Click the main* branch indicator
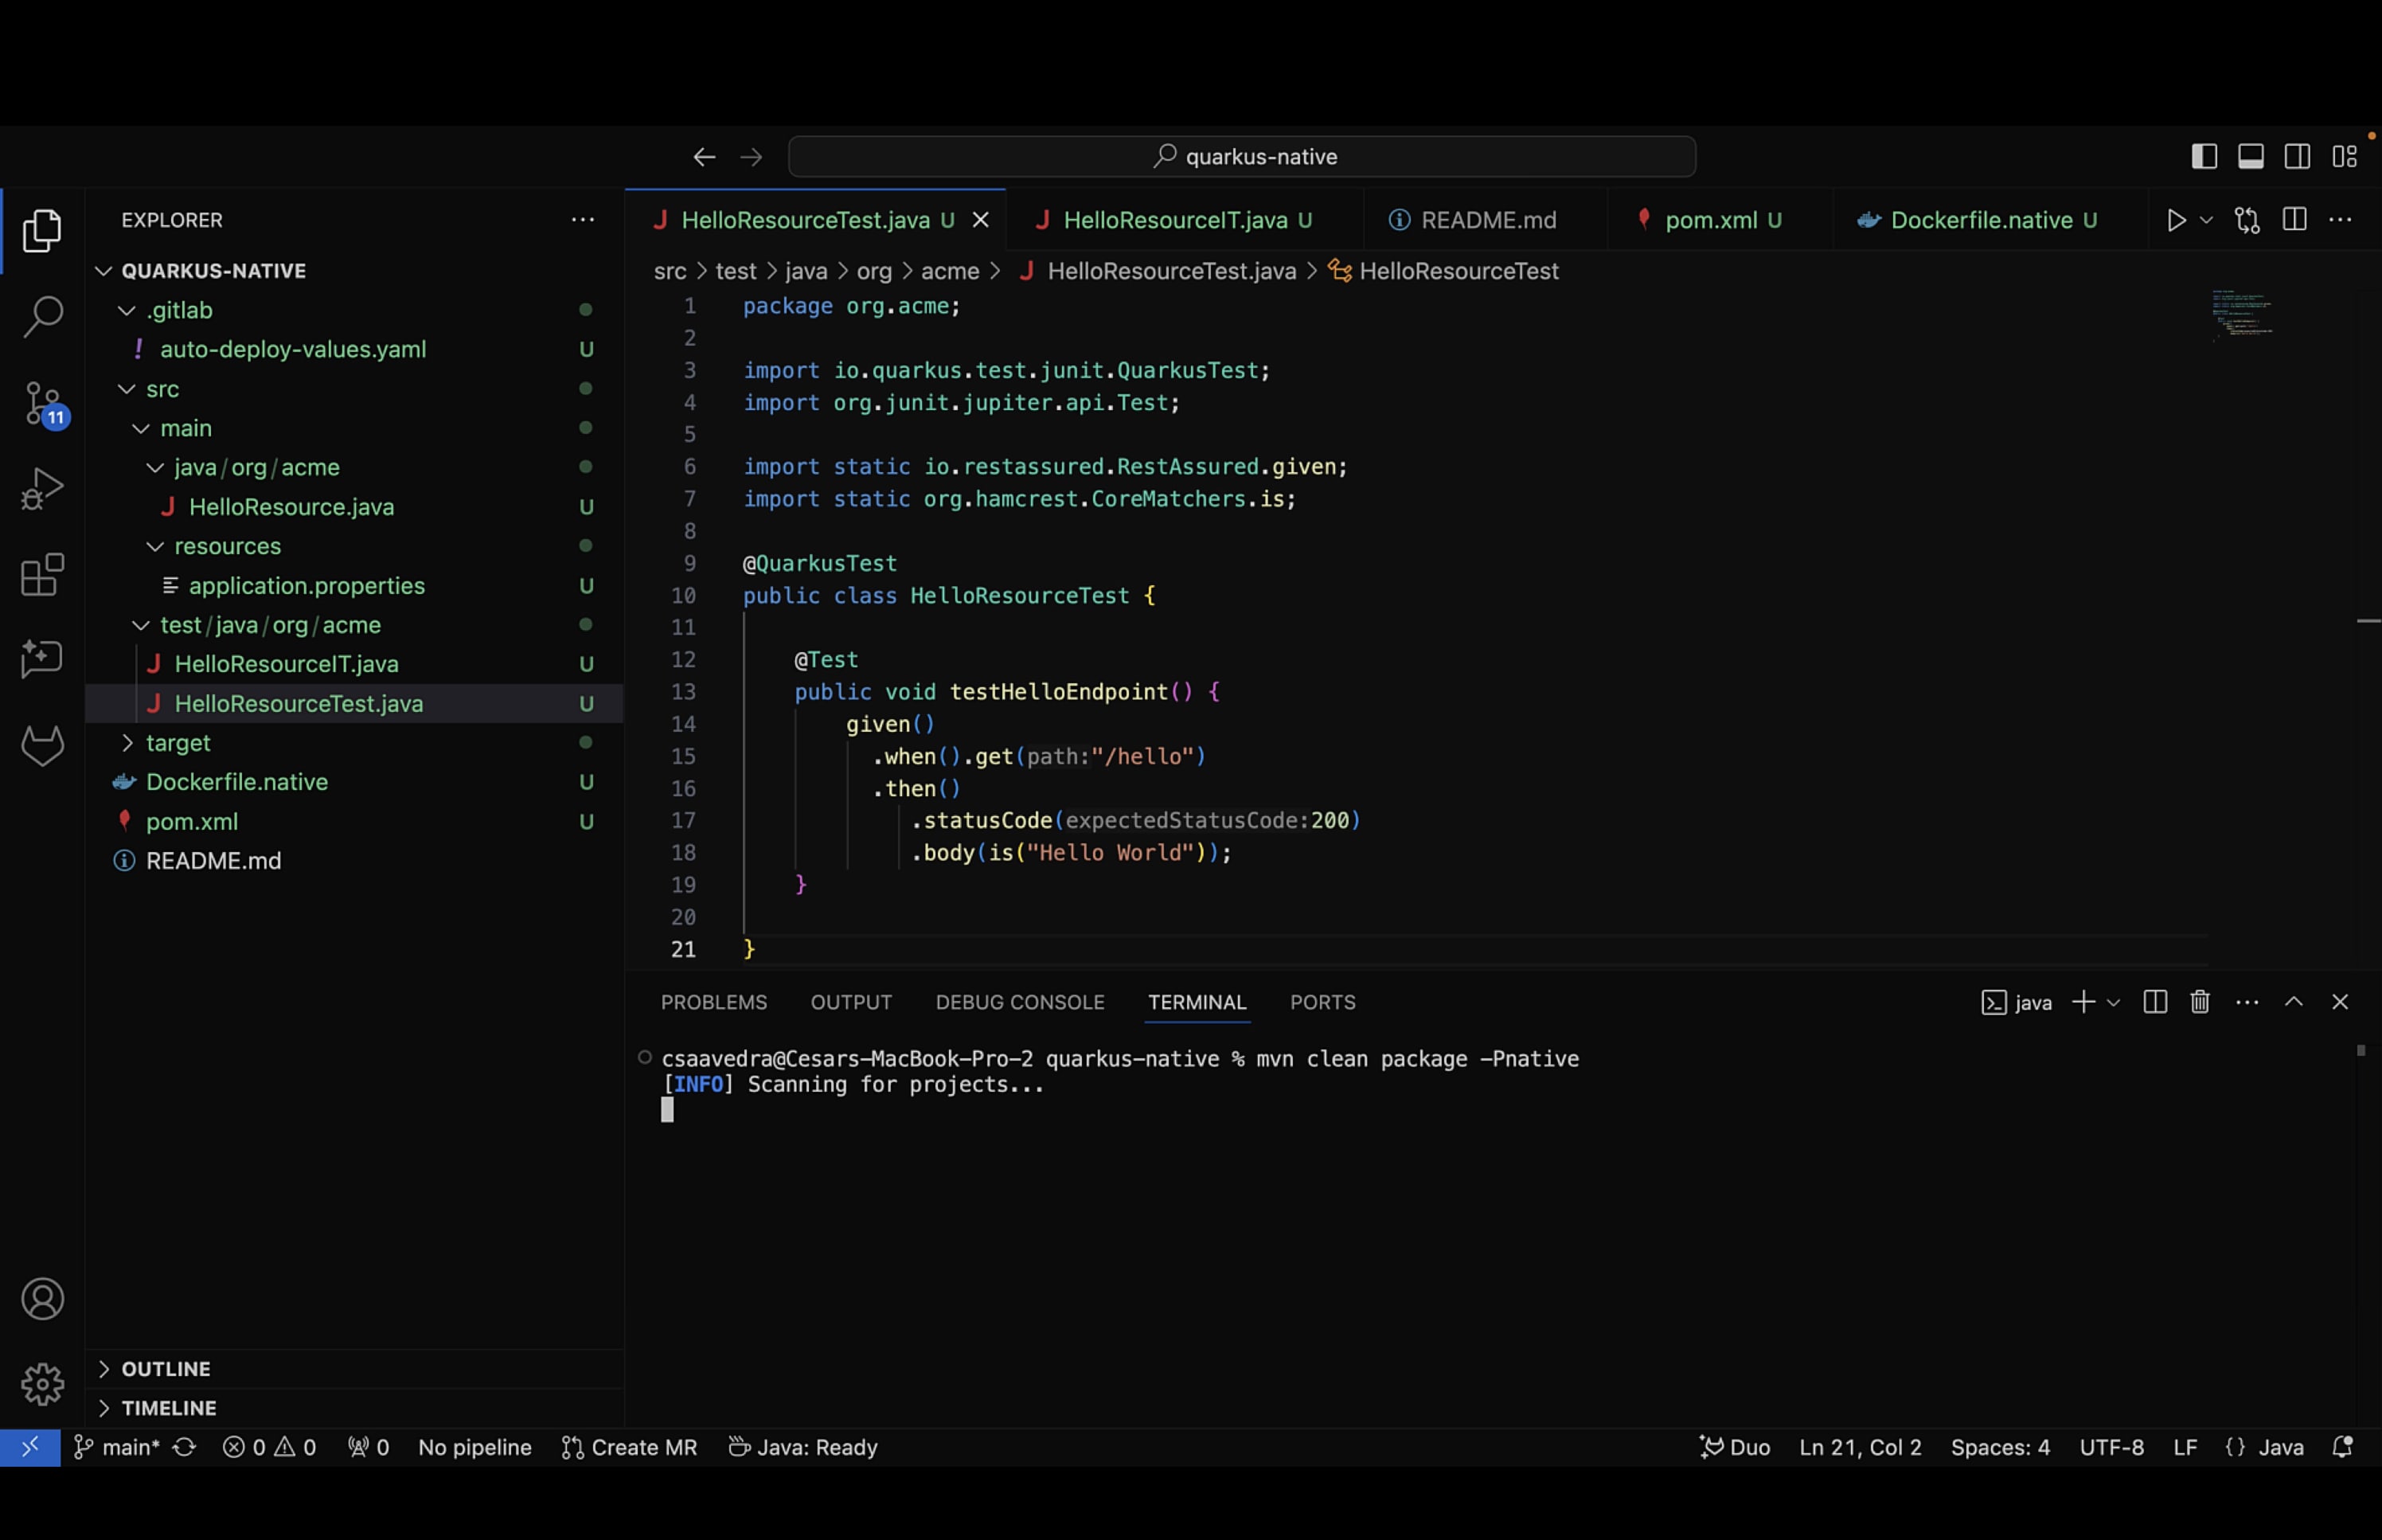Screen dimensions: 2382x1540 pyautogui.click(x=117, y=1447)
